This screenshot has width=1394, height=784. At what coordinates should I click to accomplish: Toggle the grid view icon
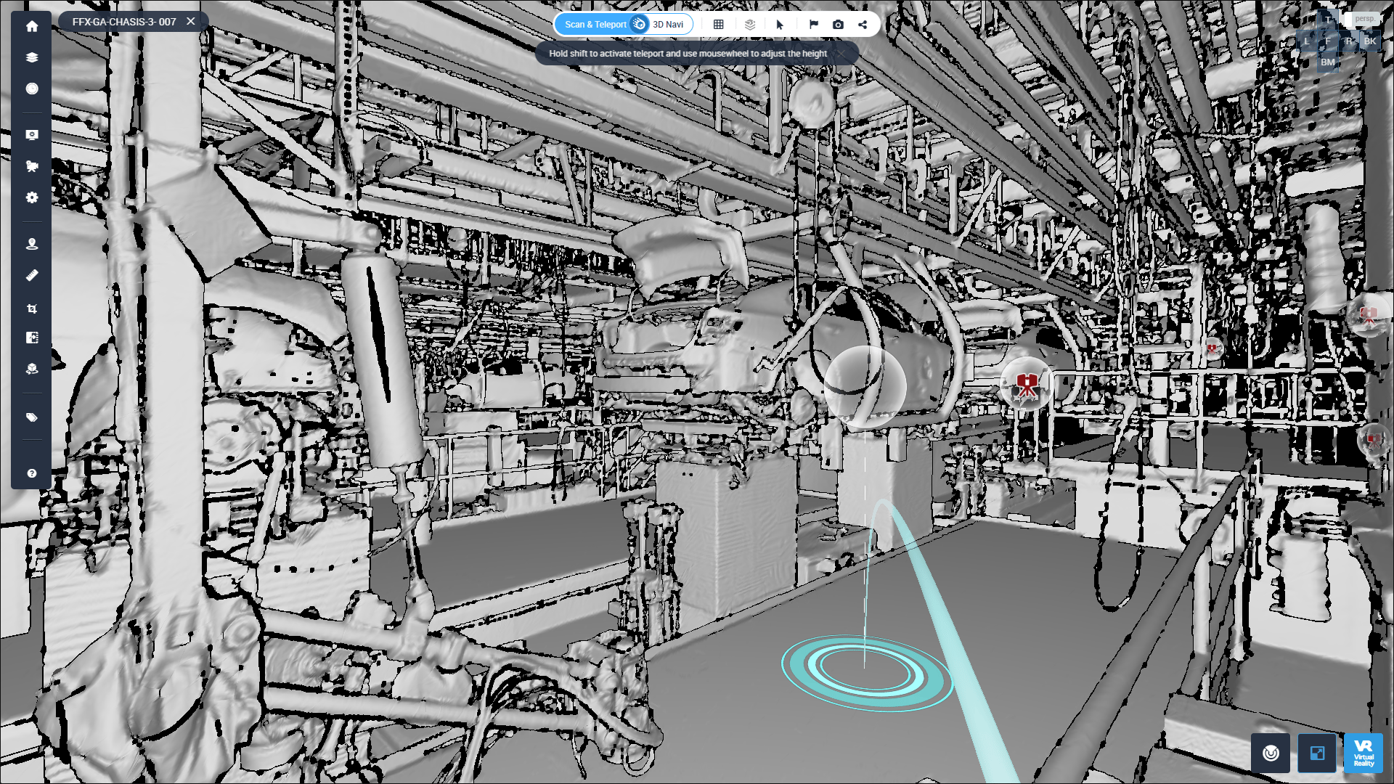tap(719, 24)
